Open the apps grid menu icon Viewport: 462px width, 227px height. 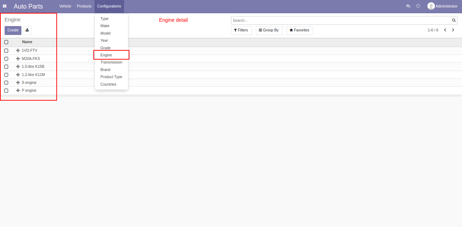coord(5,6)
